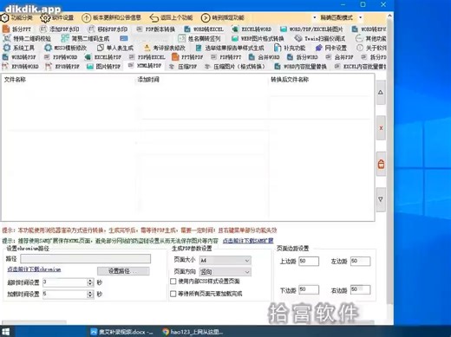Click the 文件名称 column header

coord(15,80)
